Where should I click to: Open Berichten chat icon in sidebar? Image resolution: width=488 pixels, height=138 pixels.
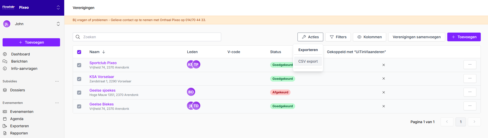click(5, 61)
